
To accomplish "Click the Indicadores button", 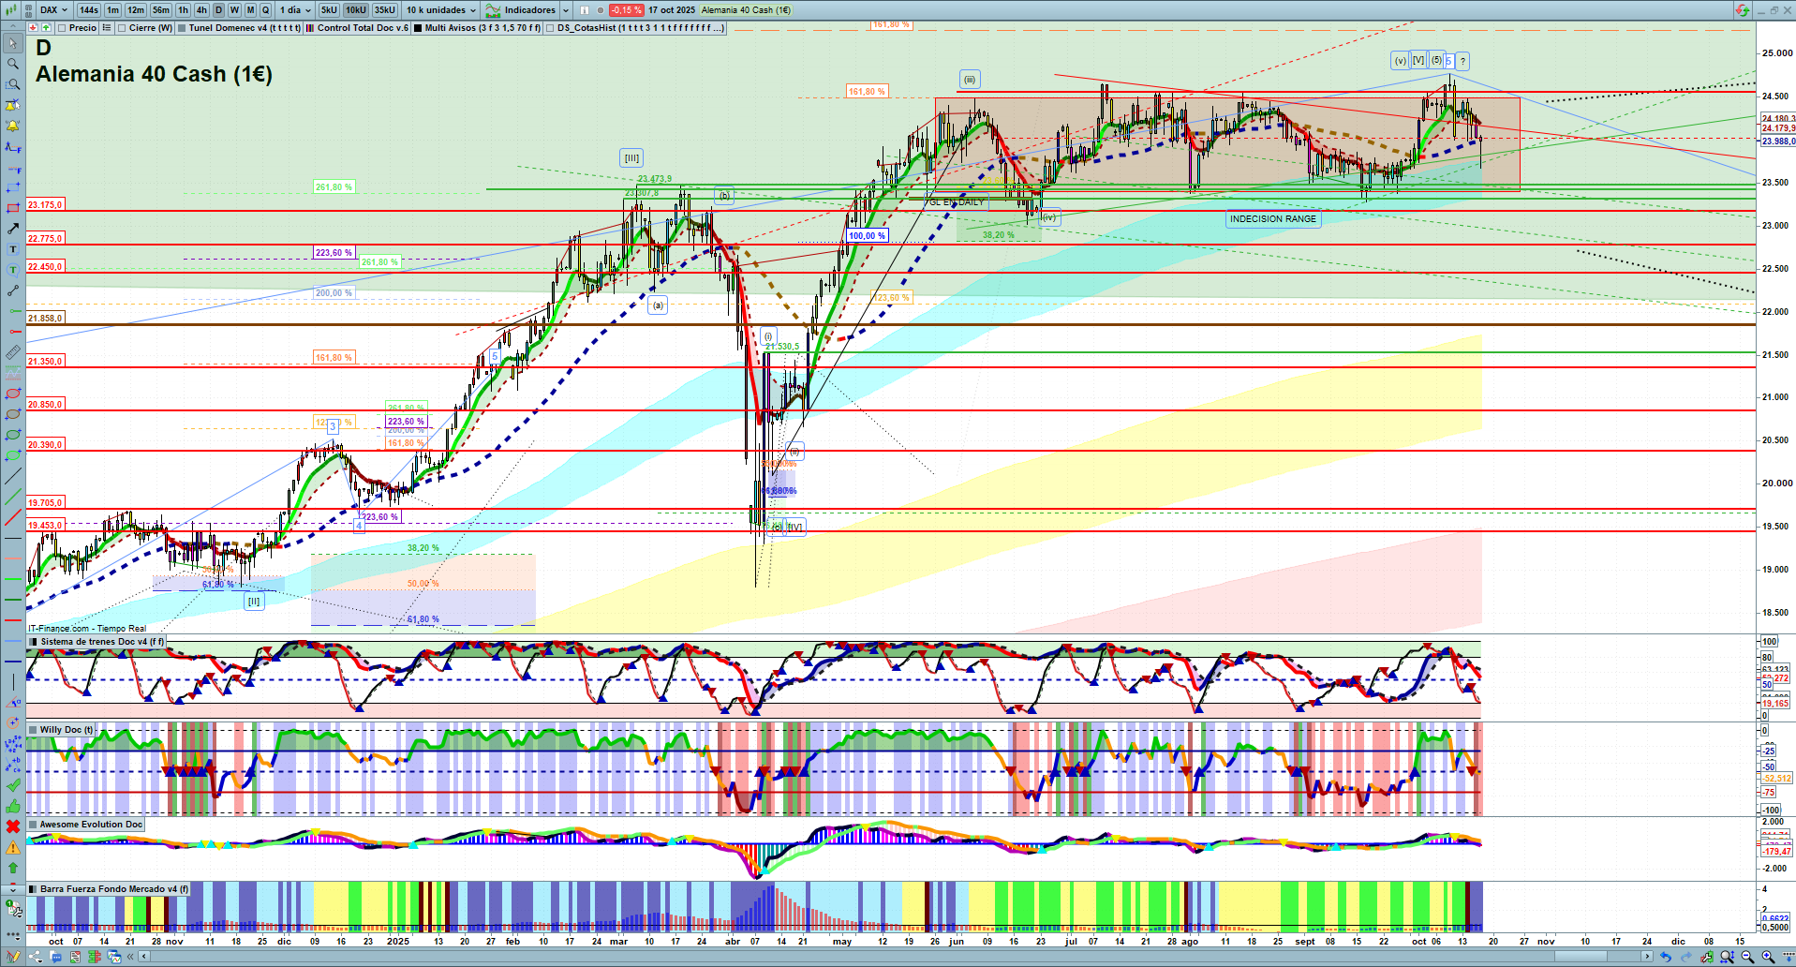I will tap(521, 10).
